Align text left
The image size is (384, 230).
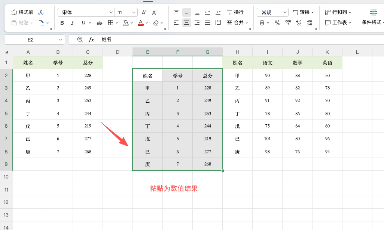point(176,23)
